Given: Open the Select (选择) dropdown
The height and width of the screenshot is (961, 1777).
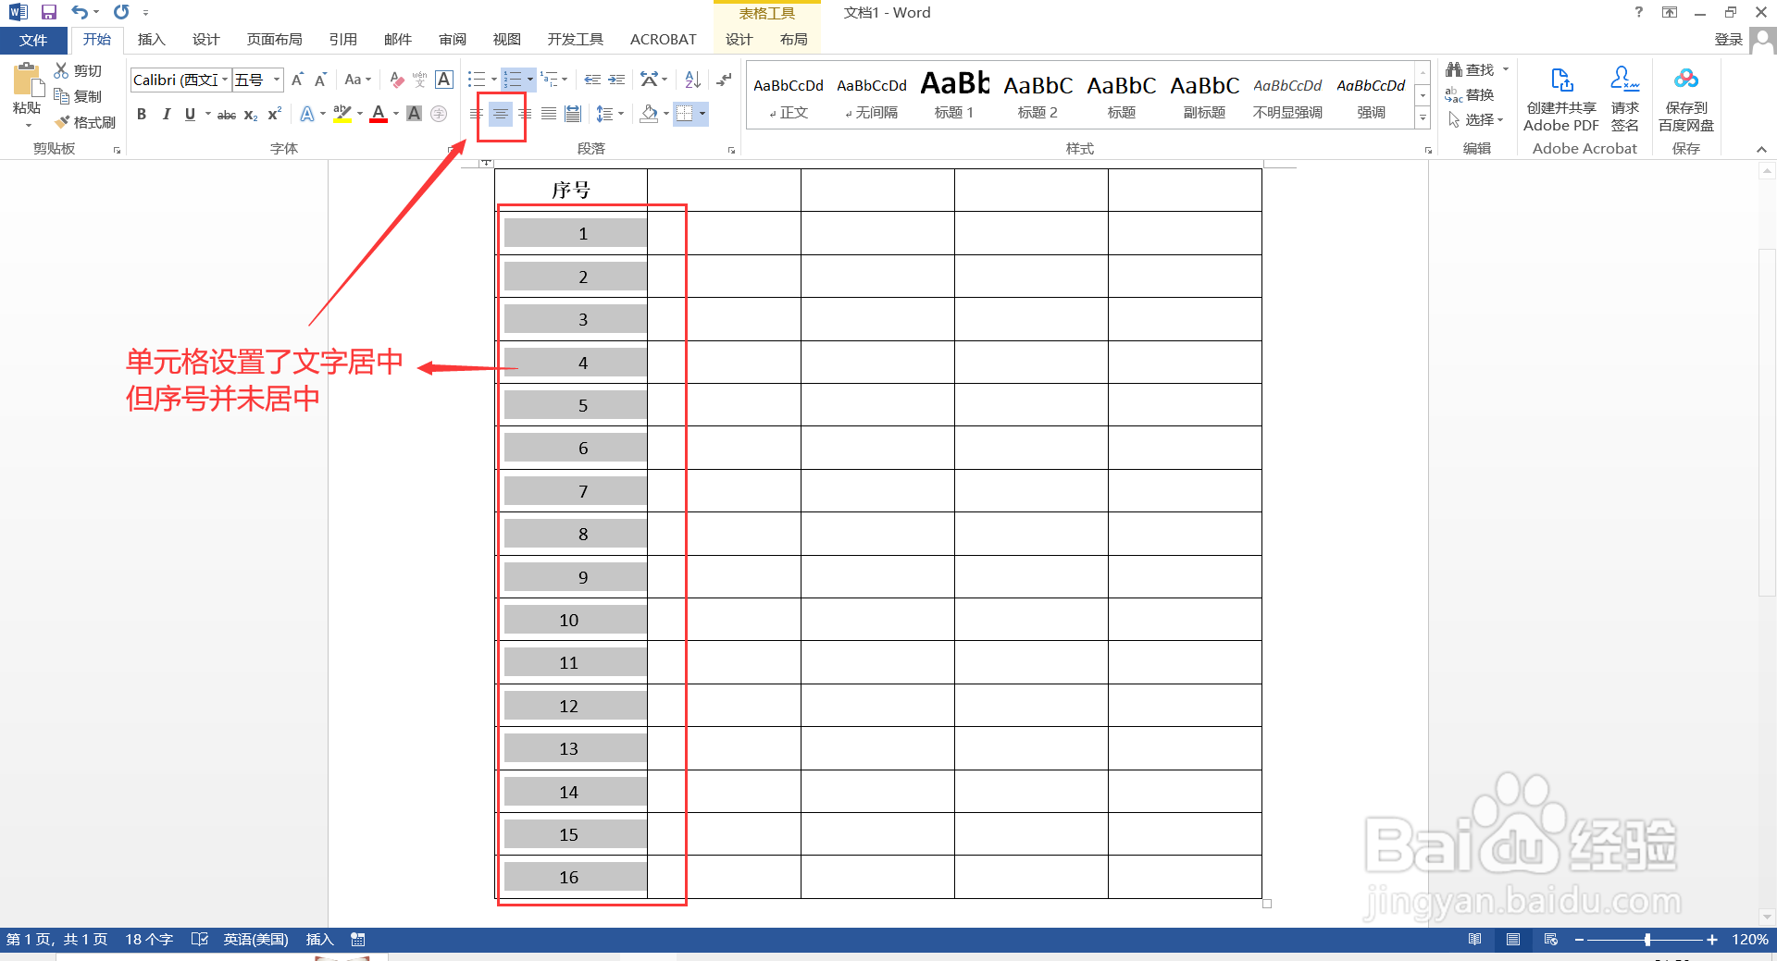Looking at the screenshot, I should [x=1477, y=120].
